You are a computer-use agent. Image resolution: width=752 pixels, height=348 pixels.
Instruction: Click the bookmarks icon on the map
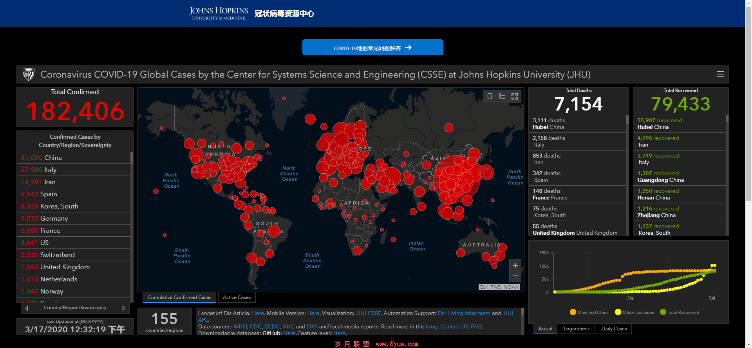coord(490,96)
